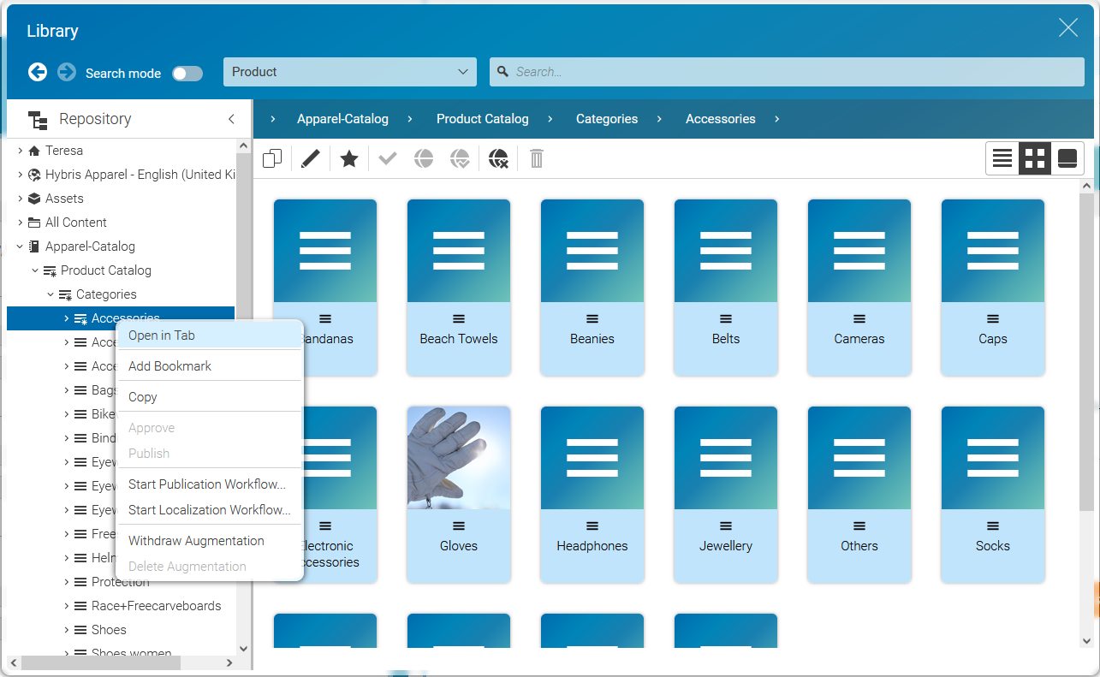Open the Product type dropdown
Image resolution: width=1100 pixels, height=677 pixels.
[x=349, y=72]
